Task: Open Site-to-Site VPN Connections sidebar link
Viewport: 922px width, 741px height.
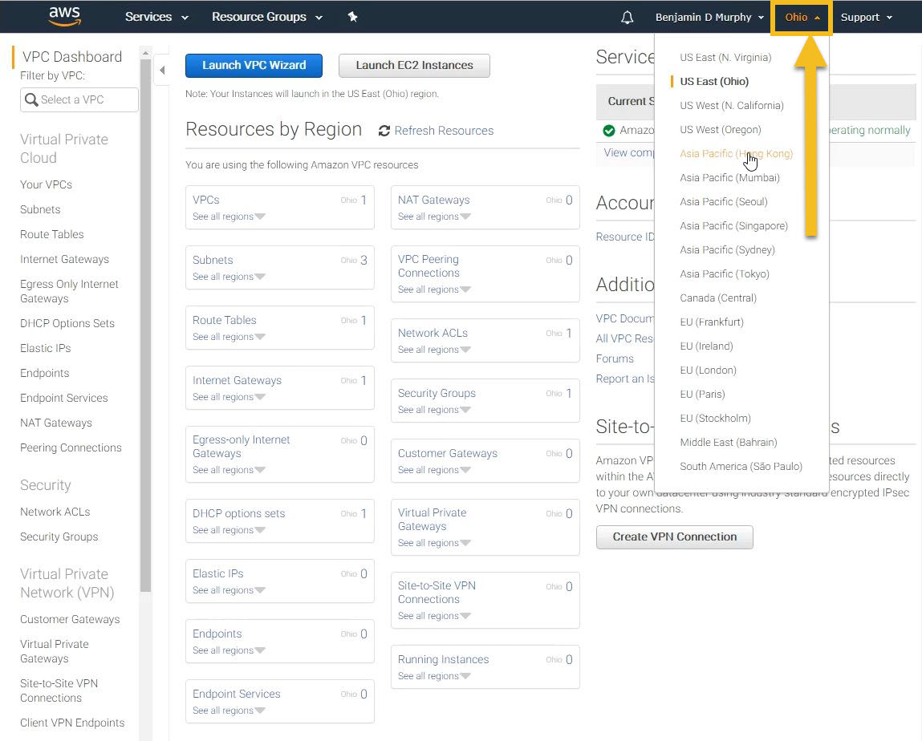Action: pyautogui.click(x=59, y=691)
